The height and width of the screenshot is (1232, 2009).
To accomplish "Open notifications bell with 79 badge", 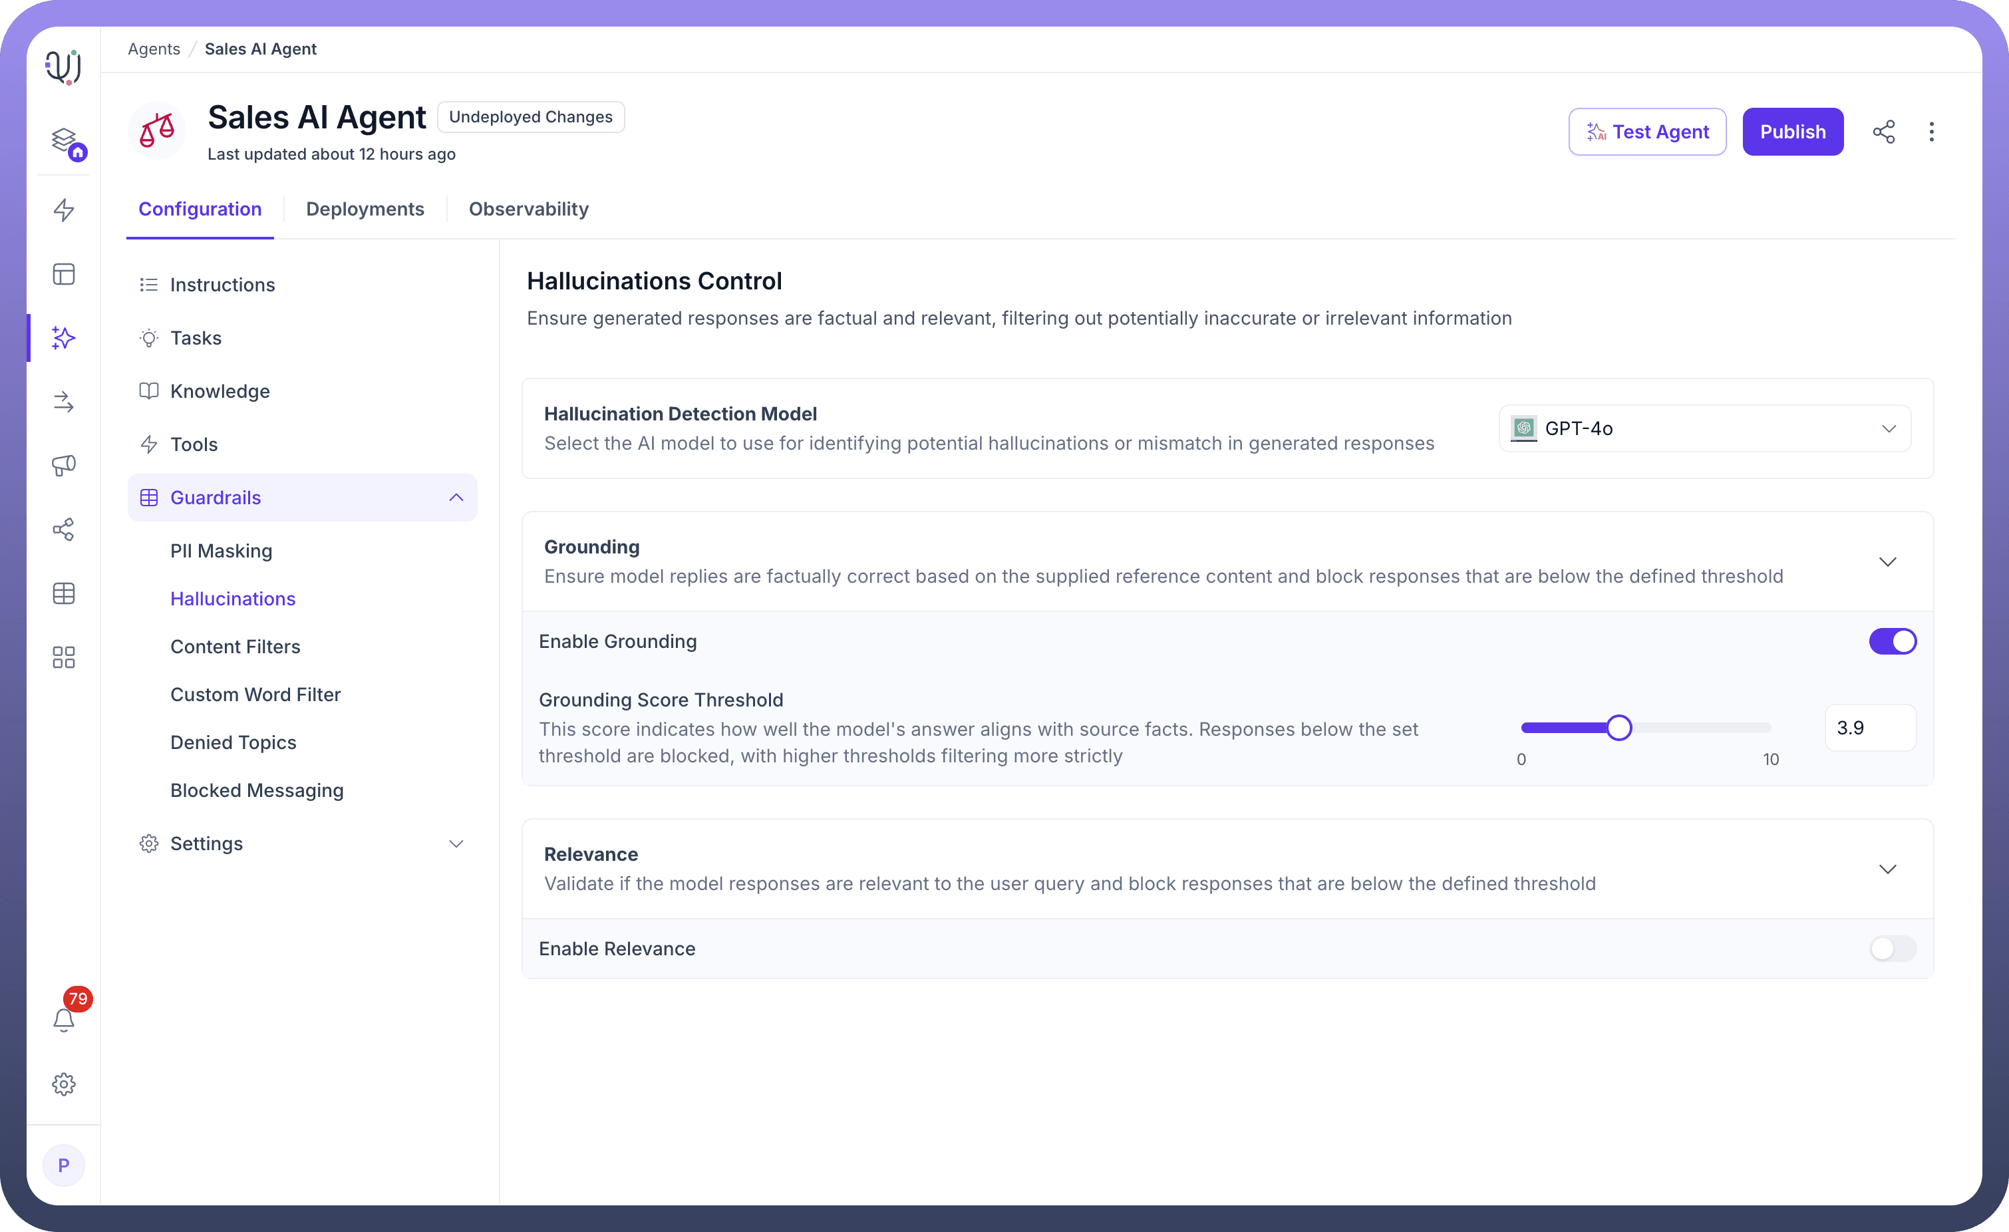I will (x=64, y=1019).
